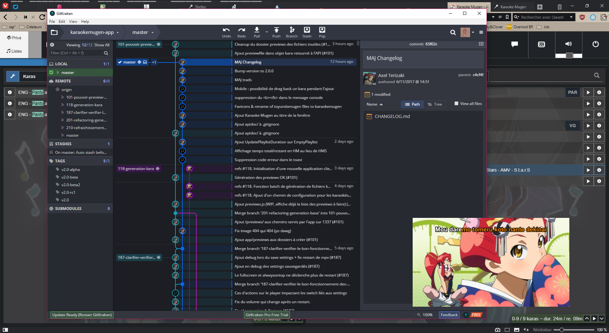Click the karaoke search magnifier in browser
Image resolution: width=609 pixels, height=333 pixels.
(x=597, y=75)
